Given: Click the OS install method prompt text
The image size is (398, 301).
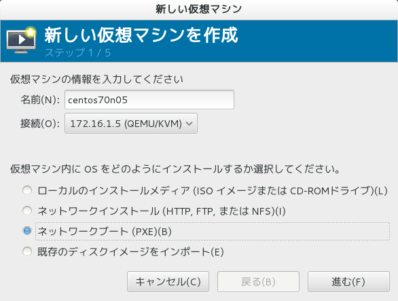Looking at the screenshot, I should click(x=175, y=169).
